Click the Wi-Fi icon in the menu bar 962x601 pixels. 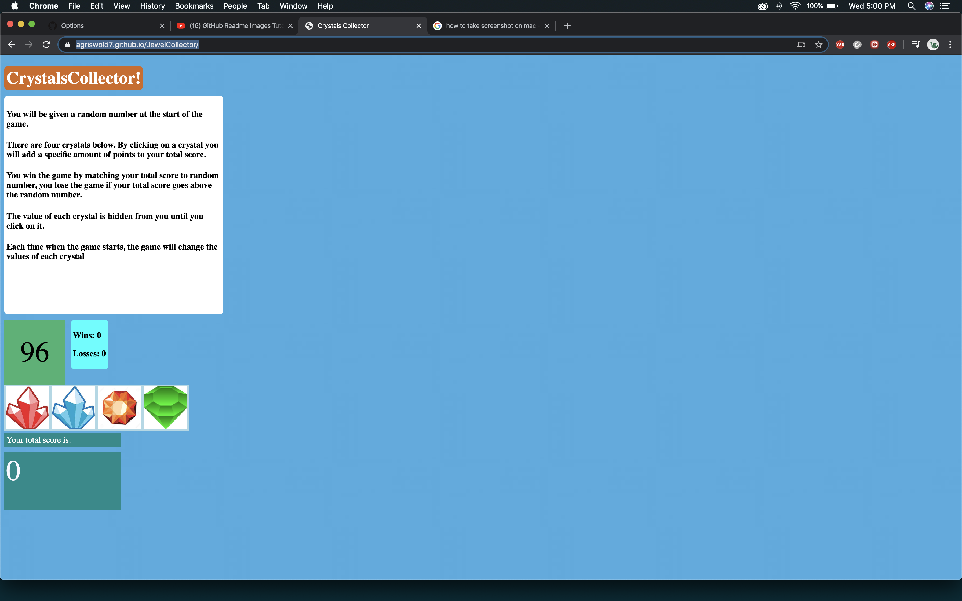[x=795, y=6]
